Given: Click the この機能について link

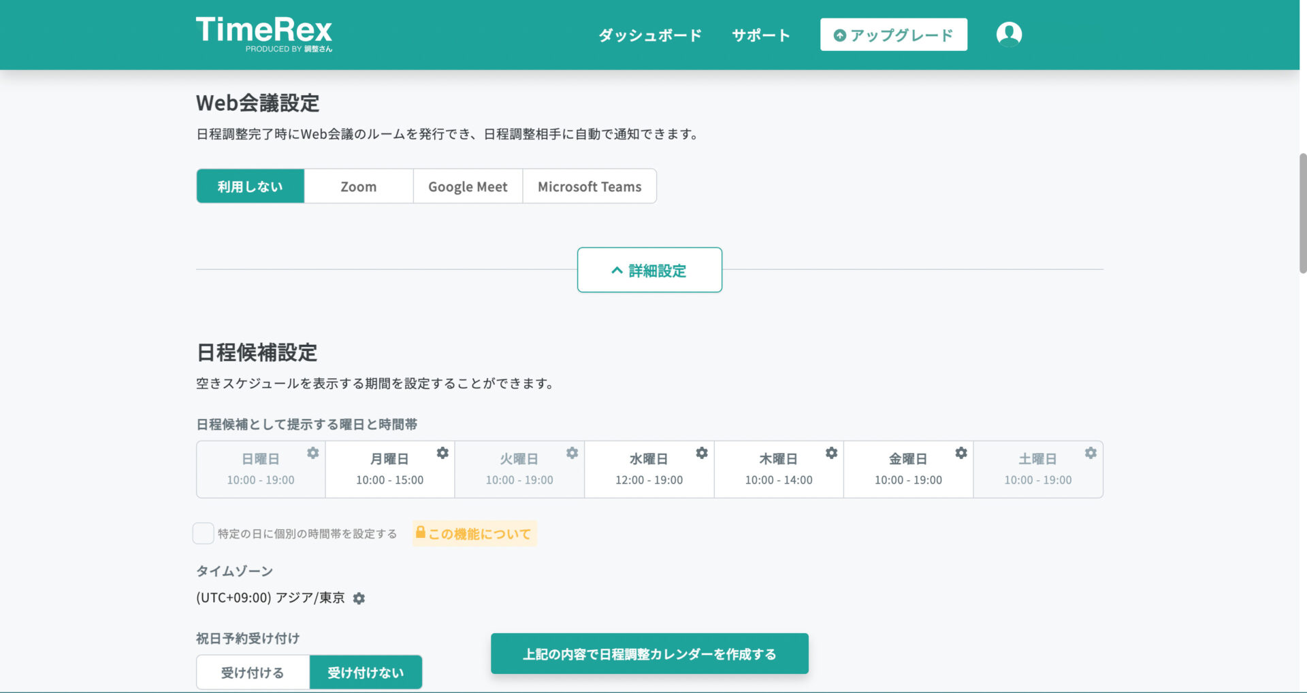Looking at the screenshot, I should click(x=474, y=534).
